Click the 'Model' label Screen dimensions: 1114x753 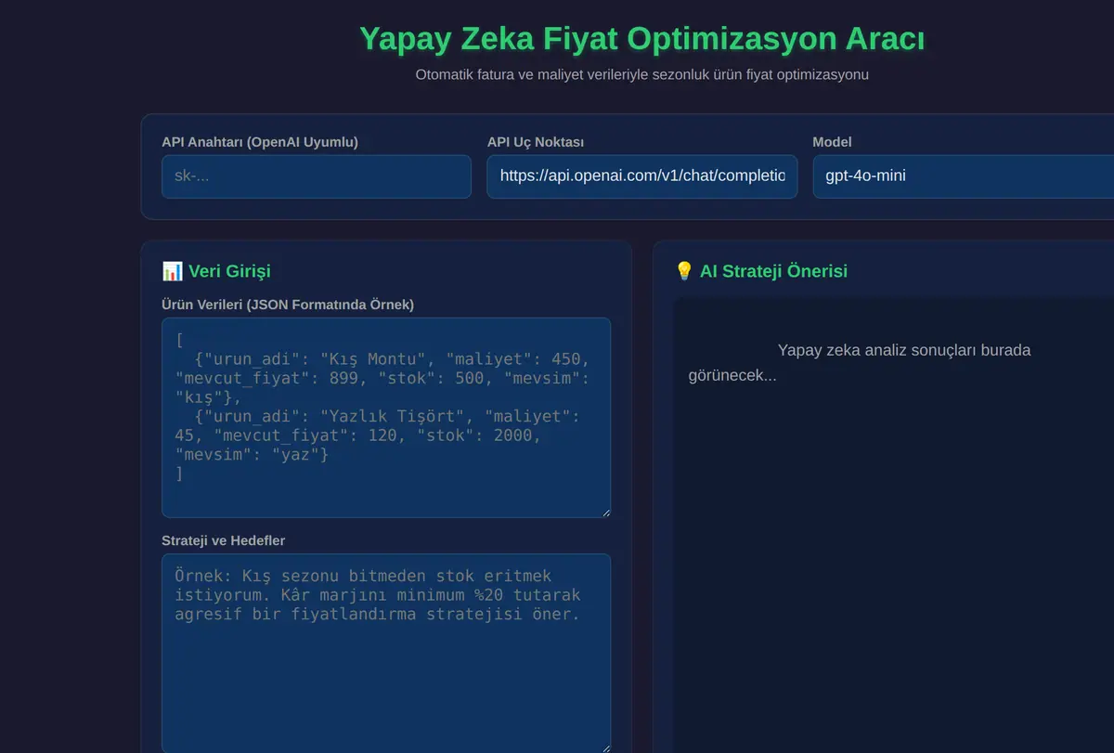pos(833,142)
